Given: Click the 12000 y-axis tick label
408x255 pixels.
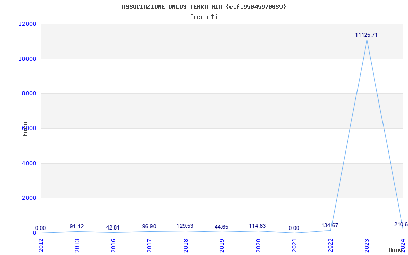Looking at the screenshot, I should (28, 24).
